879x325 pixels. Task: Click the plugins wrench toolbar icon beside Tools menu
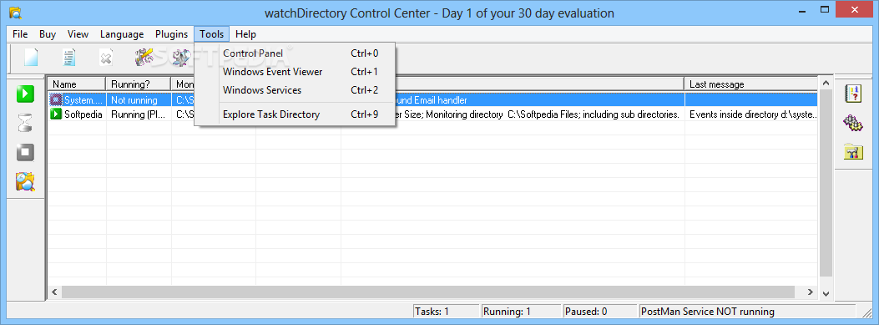coord(182,58)
